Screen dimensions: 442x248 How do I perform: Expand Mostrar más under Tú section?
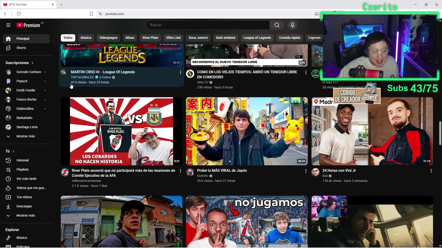26,216
